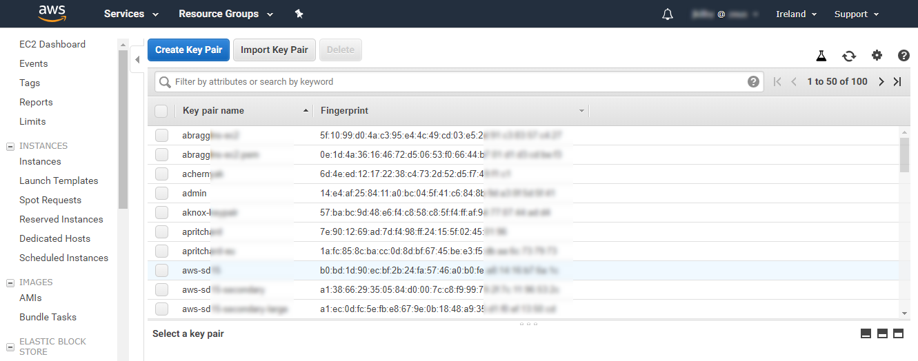Click the filter help icon in search box
The height and width of the screenshot is (361, 918).
[753, 81]
